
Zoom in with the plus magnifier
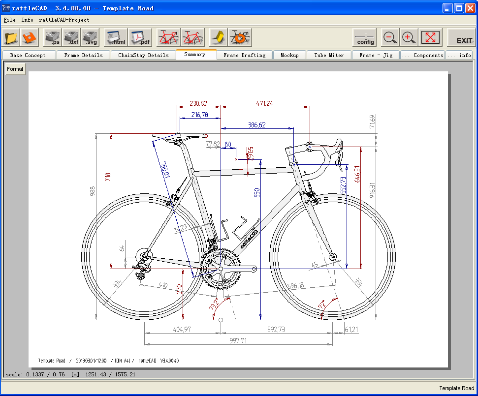point(408,37)
